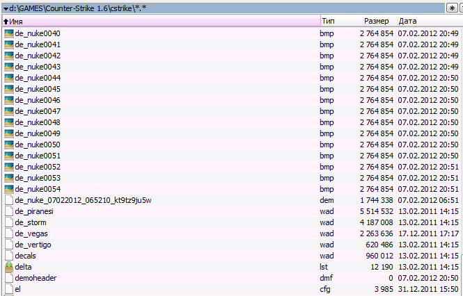
Task: Click the size 960 012 of decals
Action: coord(379,256)
